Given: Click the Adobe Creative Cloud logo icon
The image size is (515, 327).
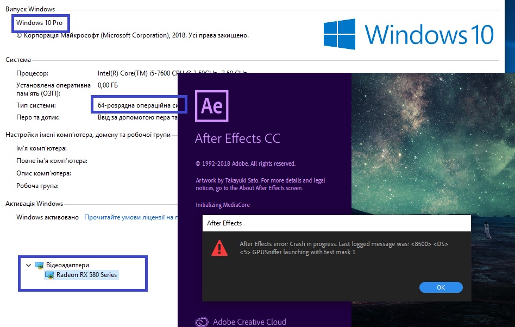Looking at the screenshot, I should click(202, 322).
